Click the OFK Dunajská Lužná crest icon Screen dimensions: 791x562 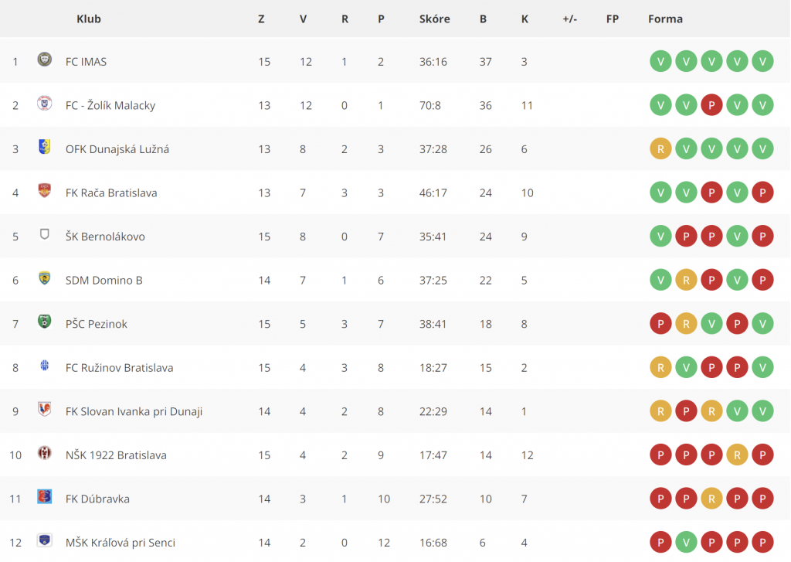[44, 147]
